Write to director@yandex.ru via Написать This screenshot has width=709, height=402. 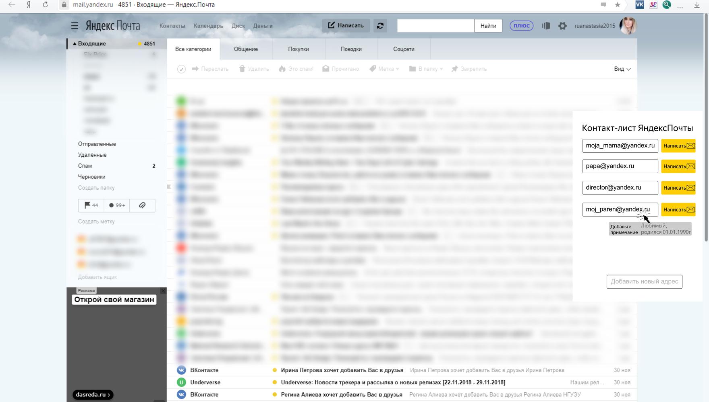(678, 188)
